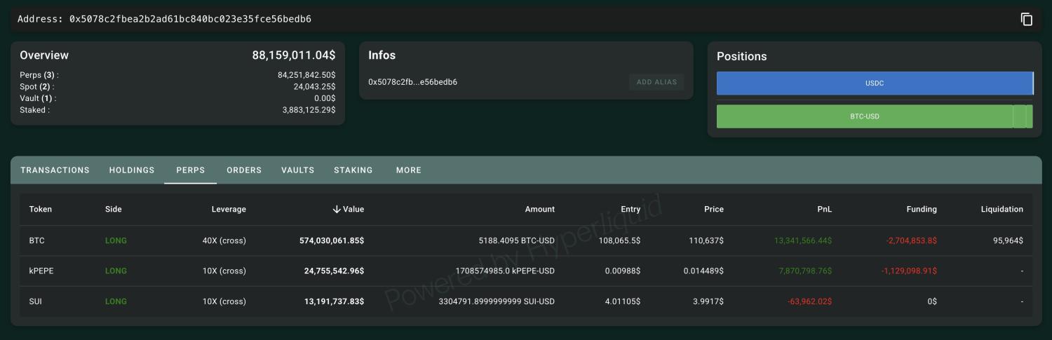Select the PERPS tab

(x=190, y=170)
